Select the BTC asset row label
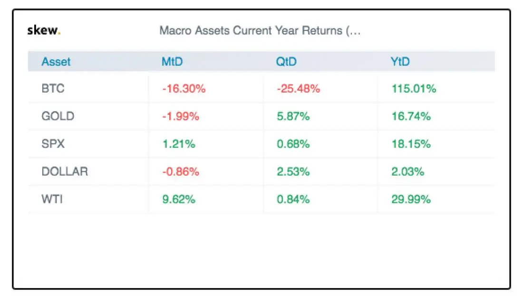Screen dimensions: 523x298 pyautogui.click(x=52, y=89)
